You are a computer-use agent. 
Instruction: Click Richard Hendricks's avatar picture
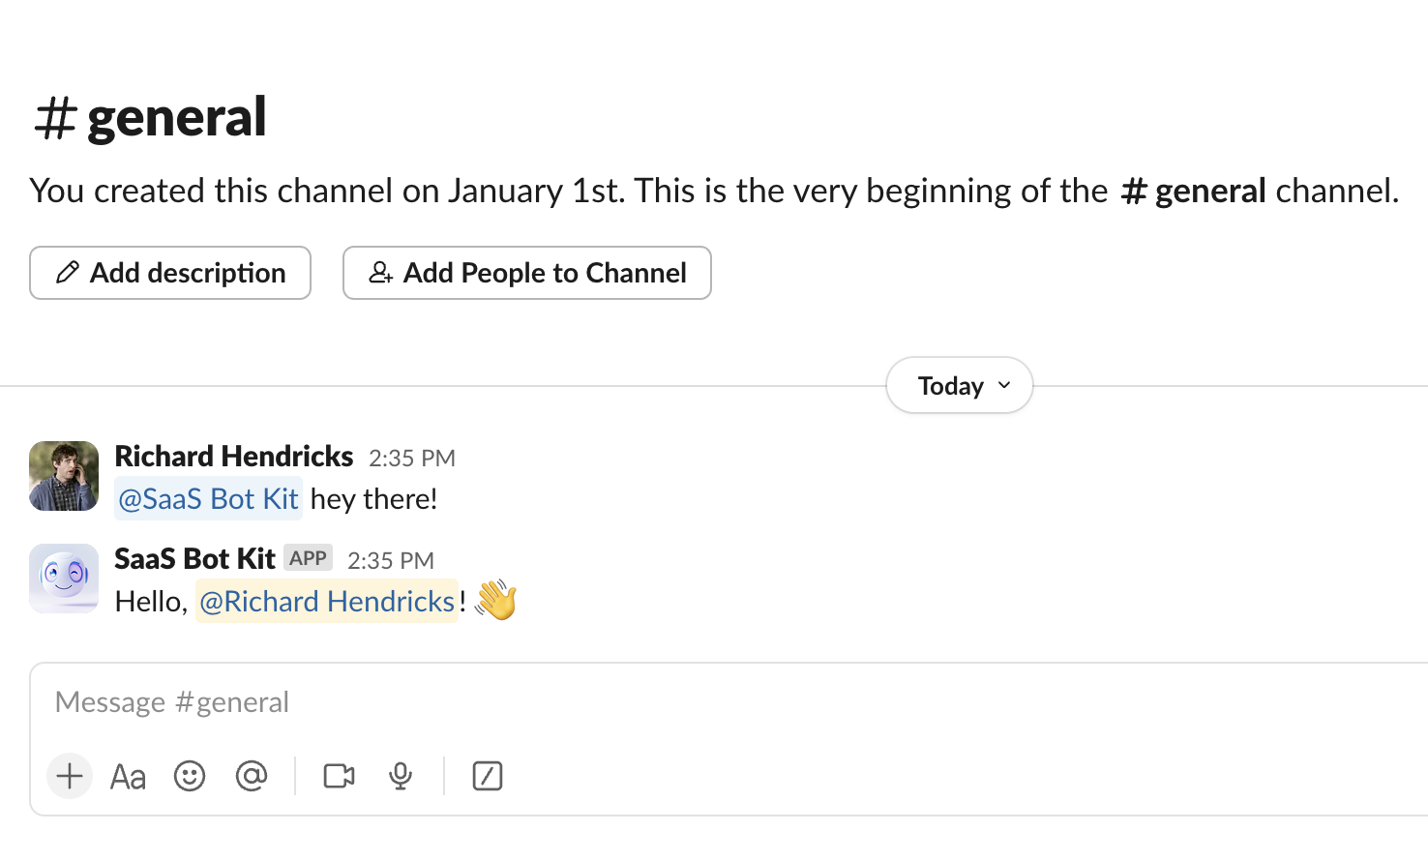click(63, 476)
